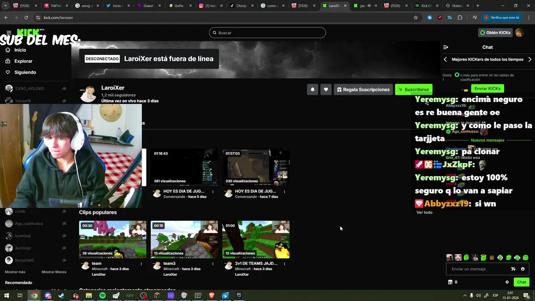Open options menu for the hace 5 días video
This screenshot has height=301, width=535.
click(213, 191)
